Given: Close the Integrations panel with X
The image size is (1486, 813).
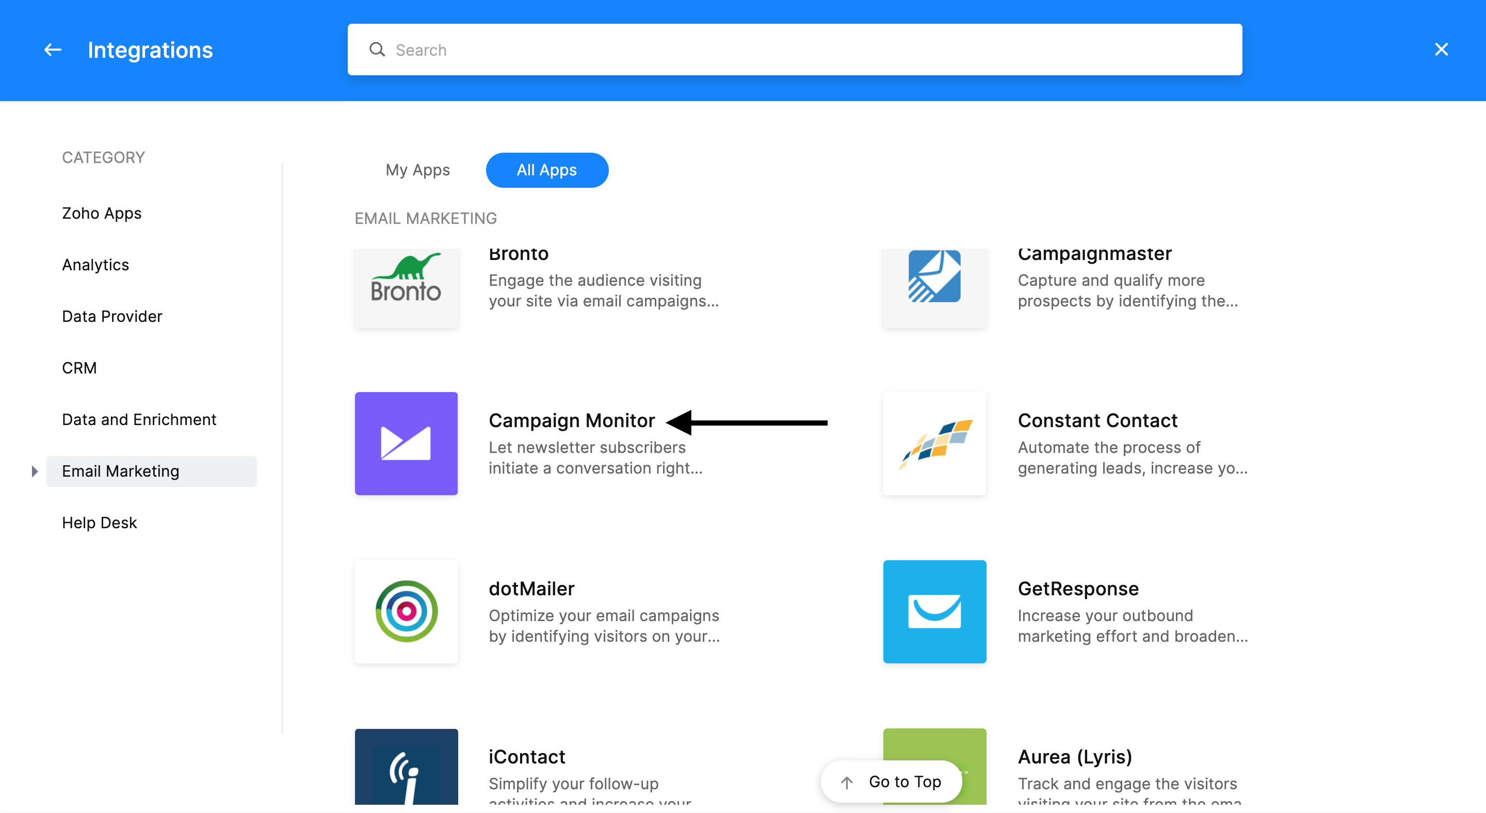Looking at the screenshot, I should tap(1441, 50).
